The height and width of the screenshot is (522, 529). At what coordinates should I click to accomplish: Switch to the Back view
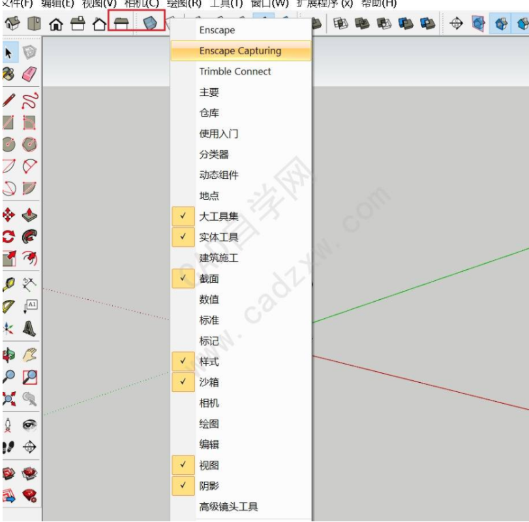pos(100,24)
